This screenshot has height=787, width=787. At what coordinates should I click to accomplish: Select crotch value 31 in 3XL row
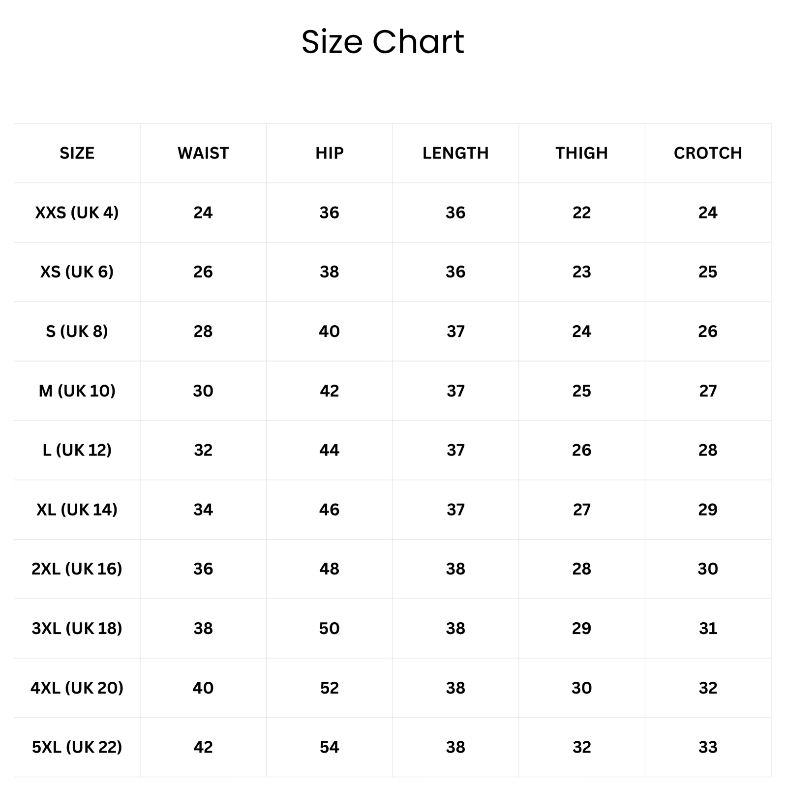(708, 628)
